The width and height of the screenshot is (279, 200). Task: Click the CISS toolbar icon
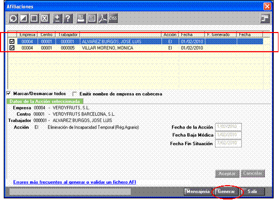click(113, 18)
